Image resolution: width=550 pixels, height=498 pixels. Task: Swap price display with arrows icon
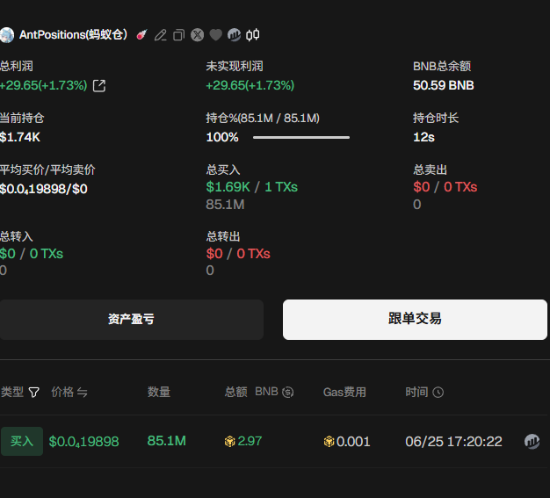82,392
